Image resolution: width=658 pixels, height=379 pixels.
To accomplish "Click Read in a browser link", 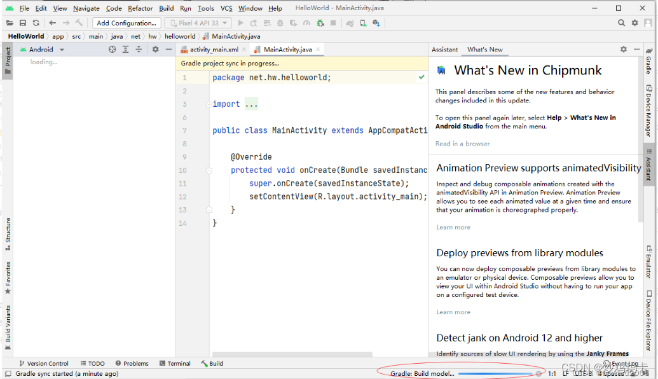I will click(x=462, y=144).
